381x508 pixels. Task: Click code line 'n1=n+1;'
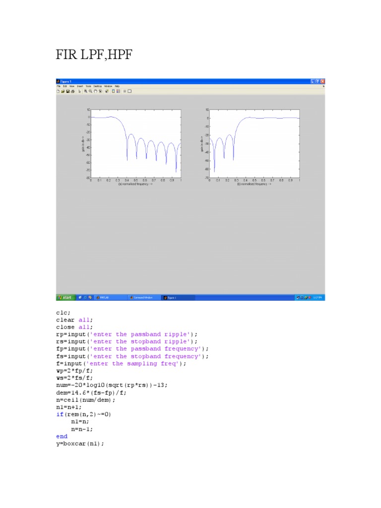68,407
